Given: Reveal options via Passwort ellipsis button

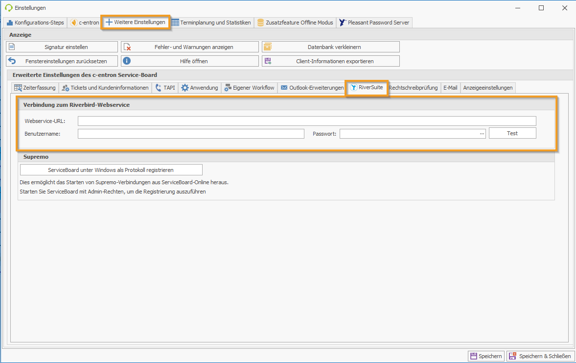Looking at the screenshot, I should coord(482,134).
